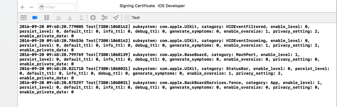The height and width of the screenshot is (107, 337).
Task: Click the Test app process icon
Action: coord(127,18)
